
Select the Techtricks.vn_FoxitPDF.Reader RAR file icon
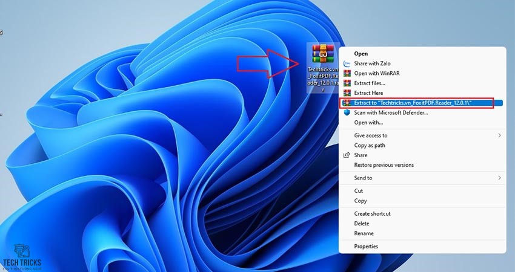point(323,54)
